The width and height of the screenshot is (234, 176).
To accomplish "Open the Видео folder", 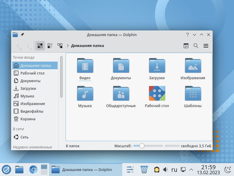I will click(85, 66).
